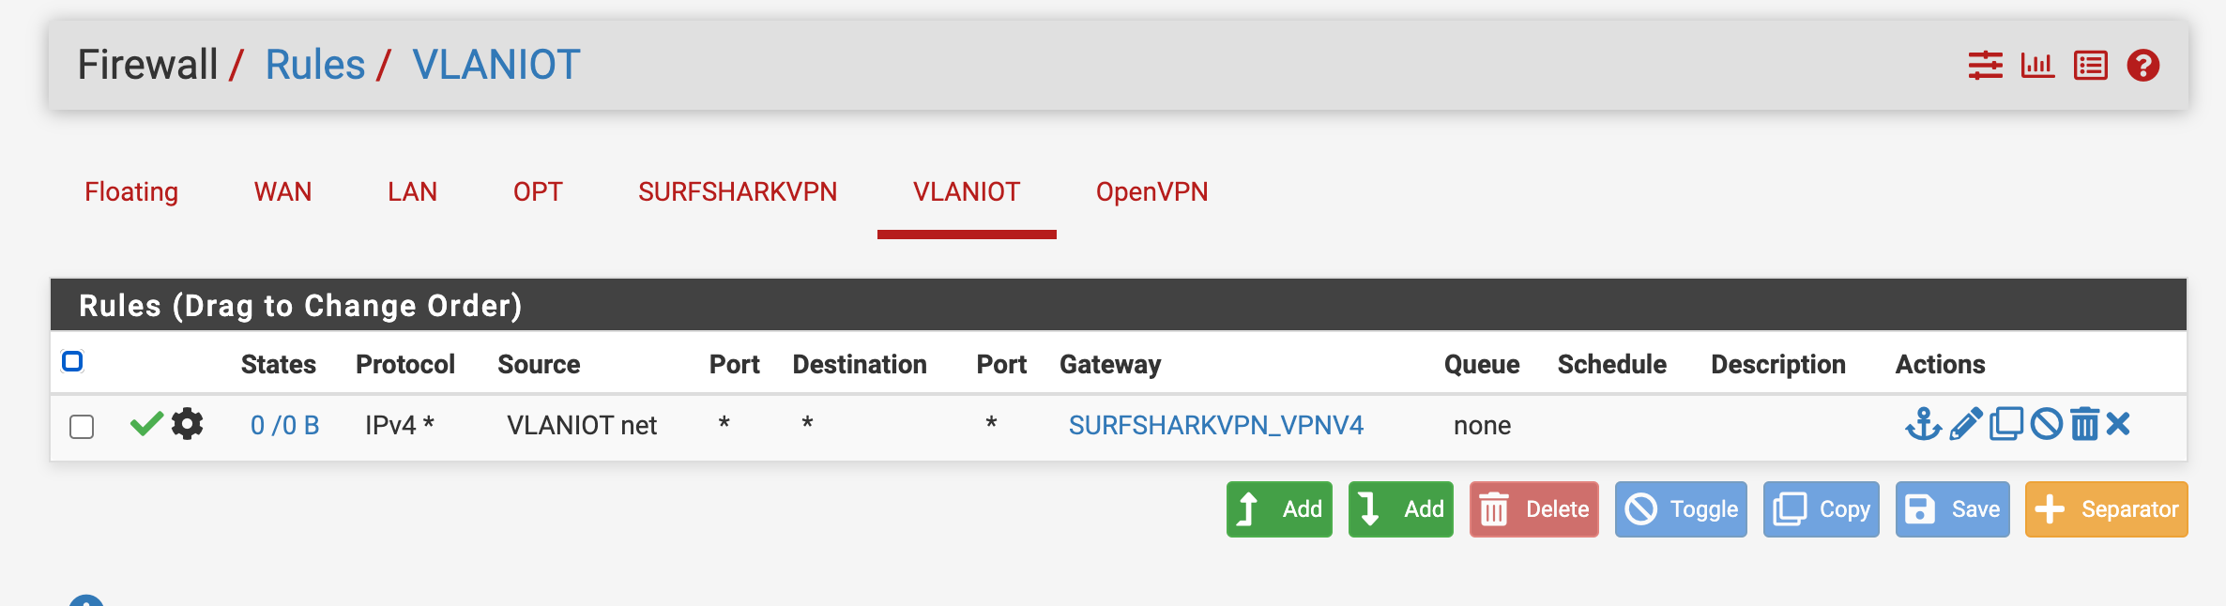Toggle the select-all checkbox in the table header
Screen dimensions: 2226x606
pos(72,361)
